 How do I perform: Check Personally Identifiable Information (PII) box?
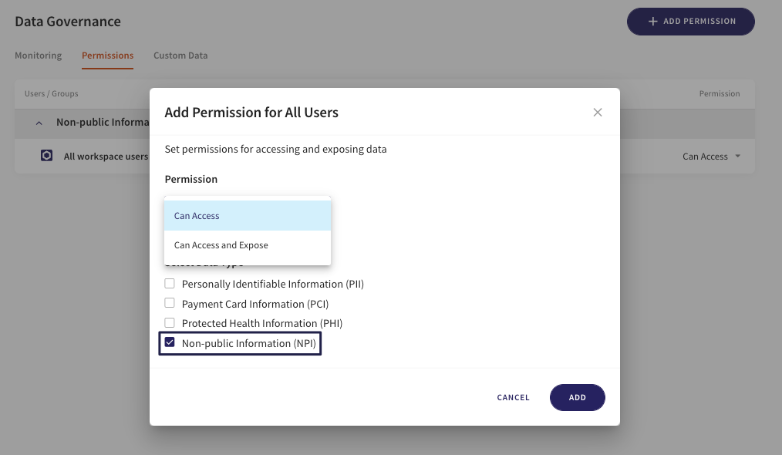pos(170,284)
